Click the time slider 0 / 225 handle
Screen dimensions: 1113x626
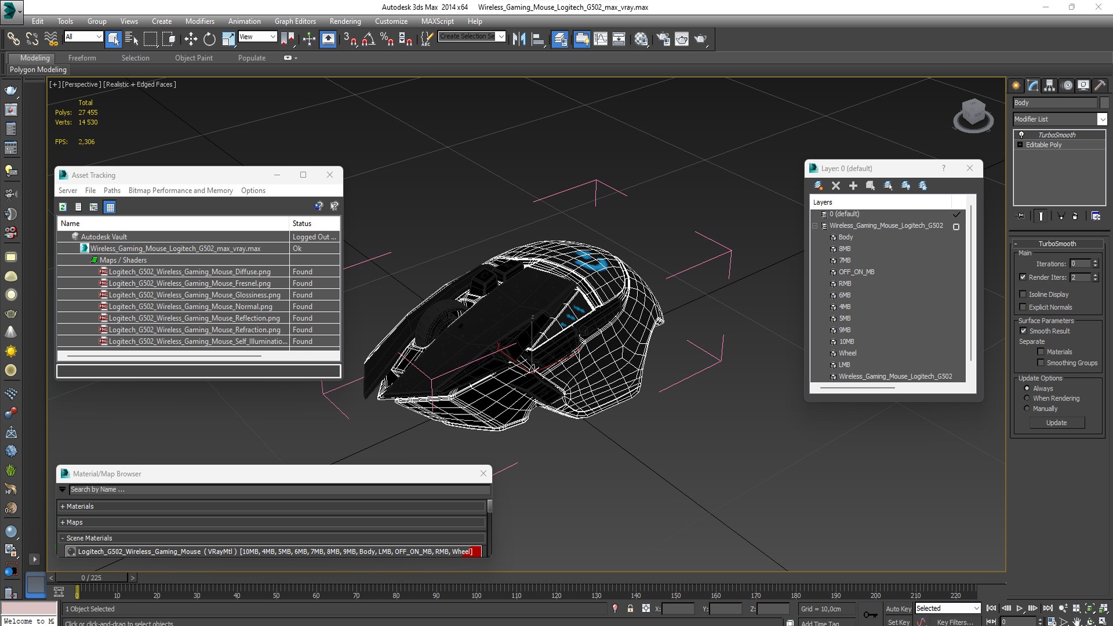[x=91, y=578]
